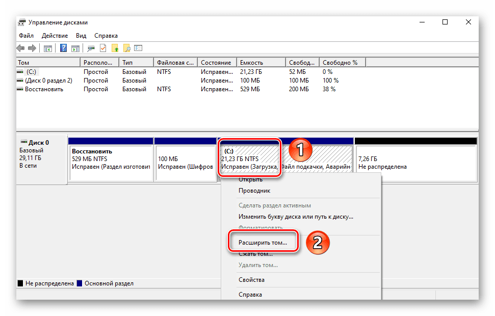Click the checklist settings toolbar icon

[x=138, y=48]
